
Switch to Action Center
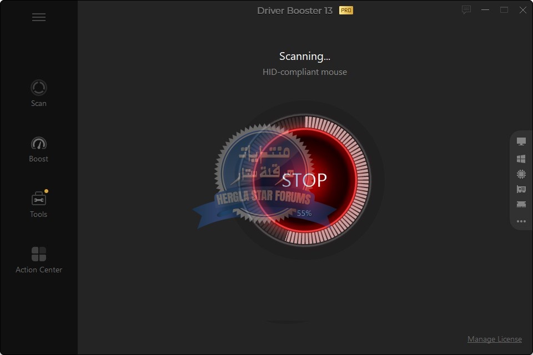(38, 259)
